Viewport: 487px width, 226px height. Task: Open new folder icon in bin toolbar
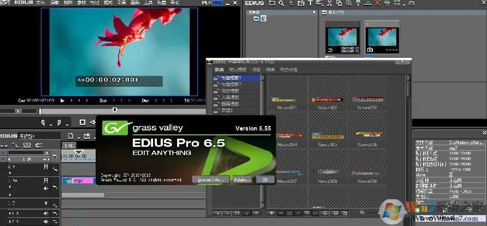click(272, 3)
